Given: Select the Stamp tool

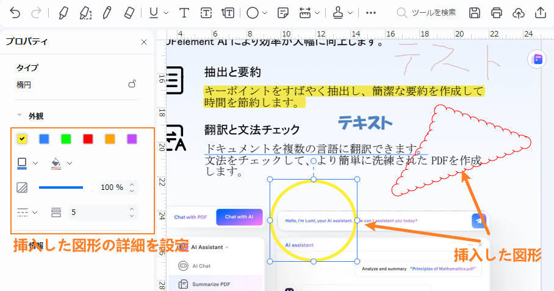Looking at the screenshot, I should pyautogui.click(x=338, y=13).
